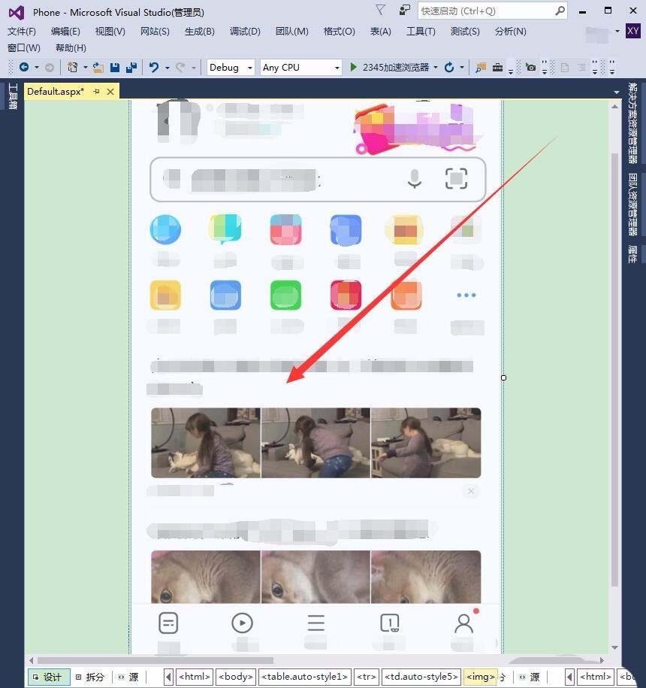
Task: Click the browser refresh toolbar icon
Action: pyautogui.click(x=448, y=67)
